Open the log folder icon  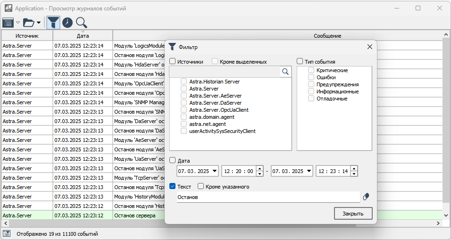[29, 22]
